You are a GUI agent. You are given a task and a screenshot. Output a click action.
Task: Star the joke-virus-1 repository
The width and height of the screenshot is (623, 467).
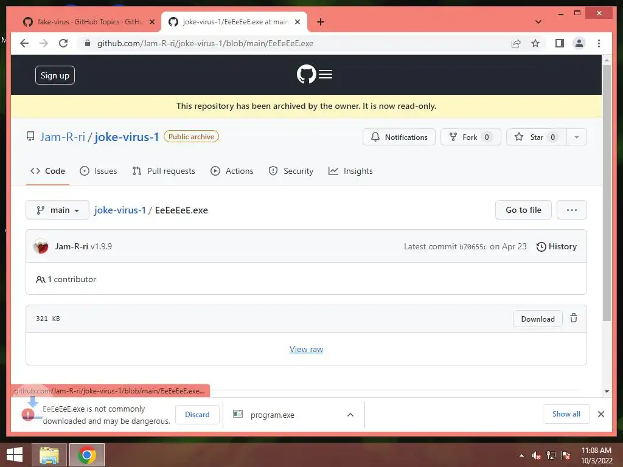click(537, 137)
